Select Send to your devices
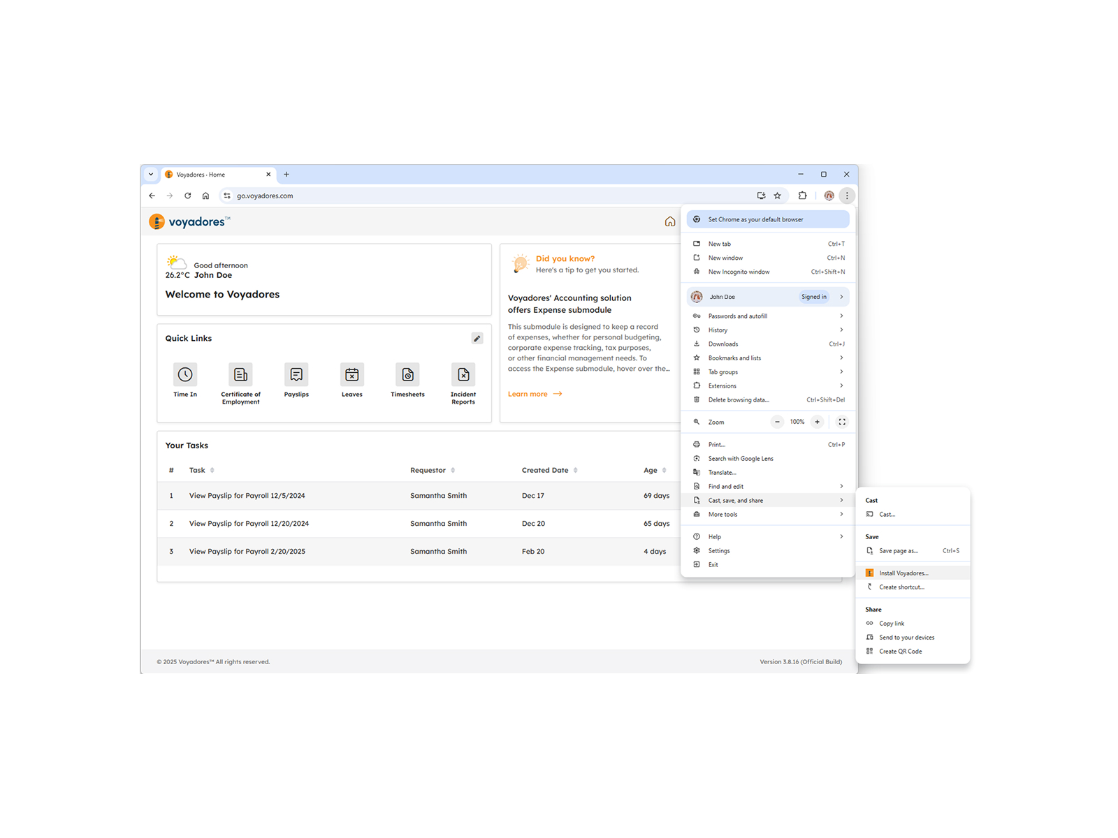 [x=913, y=638]
